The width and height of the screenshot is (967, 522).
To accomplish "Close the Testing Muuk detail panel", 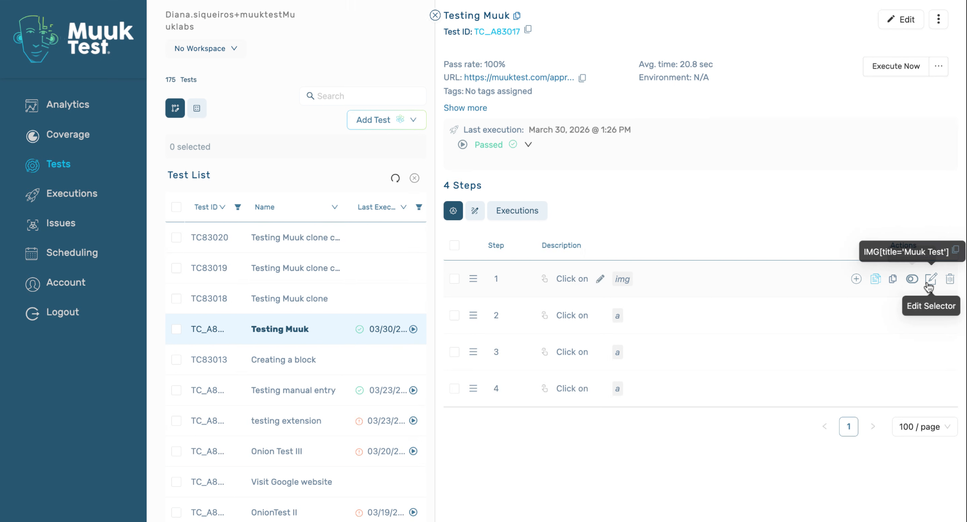I will point(435,16).
